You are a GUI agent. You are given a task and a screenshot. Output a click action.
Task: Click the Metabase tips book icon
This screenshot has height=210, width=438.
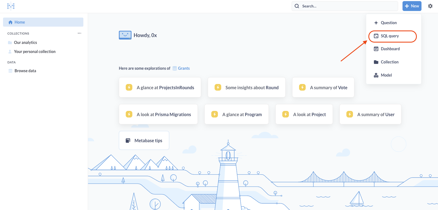pos(128,141)
